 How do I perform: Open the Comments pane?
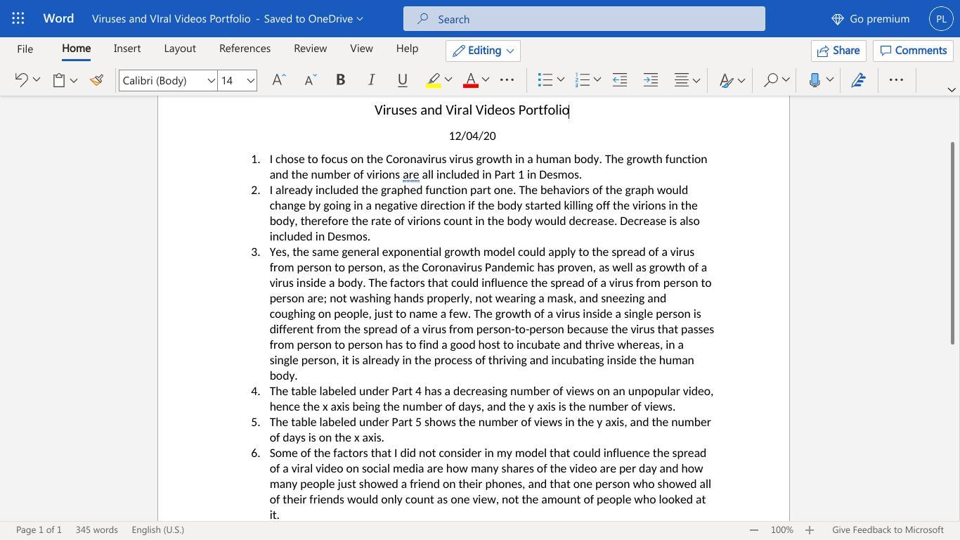click(913, 51)
